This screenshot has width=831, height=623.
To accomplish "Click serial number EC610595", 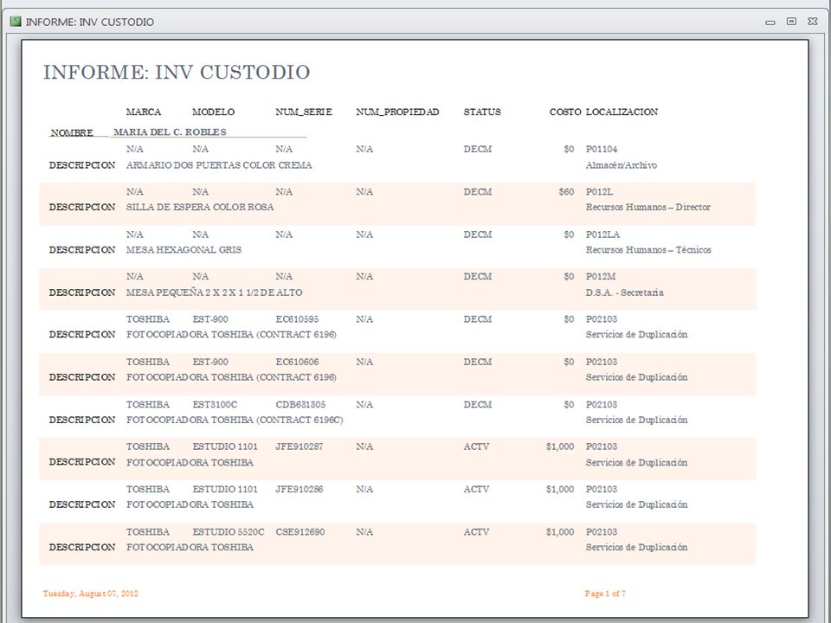I will 297,319.
